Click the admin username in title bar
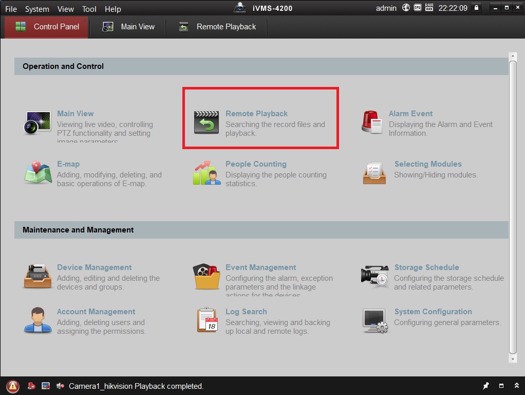This screenshot has height=395, width=525. (386, 8)
